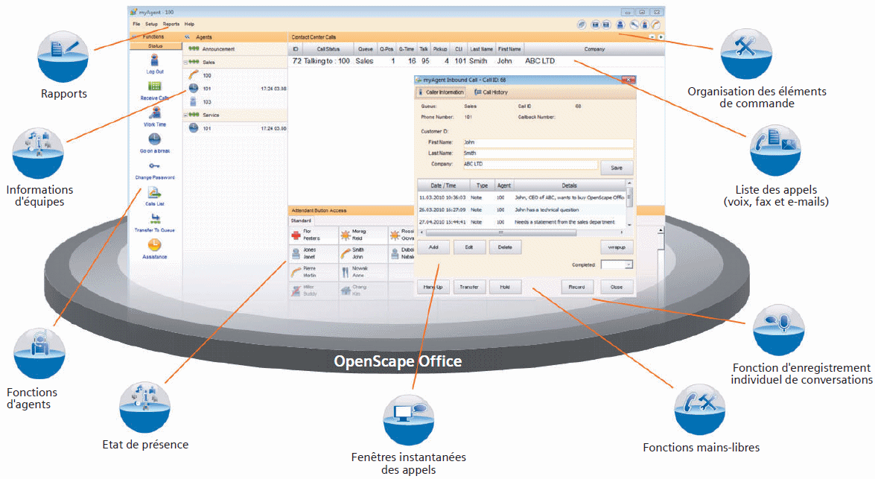Viewport: 875px width, 479px height.
Task: Click the Nowak Anne attendant button
Action: [x=362, y=272]
